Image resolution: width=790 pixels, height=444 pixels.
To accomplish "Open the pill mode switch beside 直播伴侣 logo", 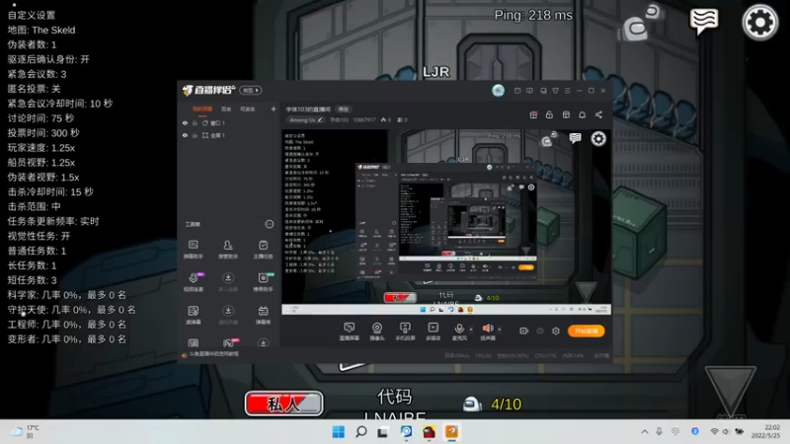I will pos(251,90).
